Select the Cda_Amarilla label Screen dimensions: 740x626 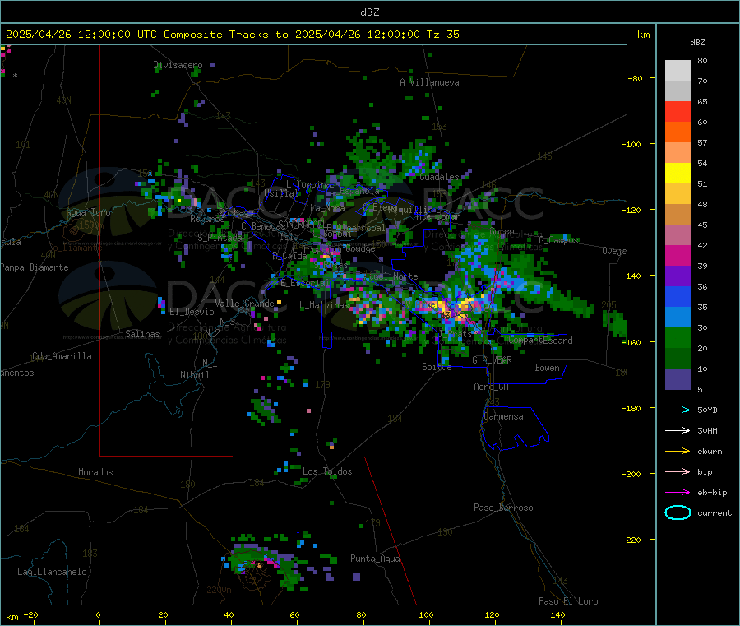(62, 356)
